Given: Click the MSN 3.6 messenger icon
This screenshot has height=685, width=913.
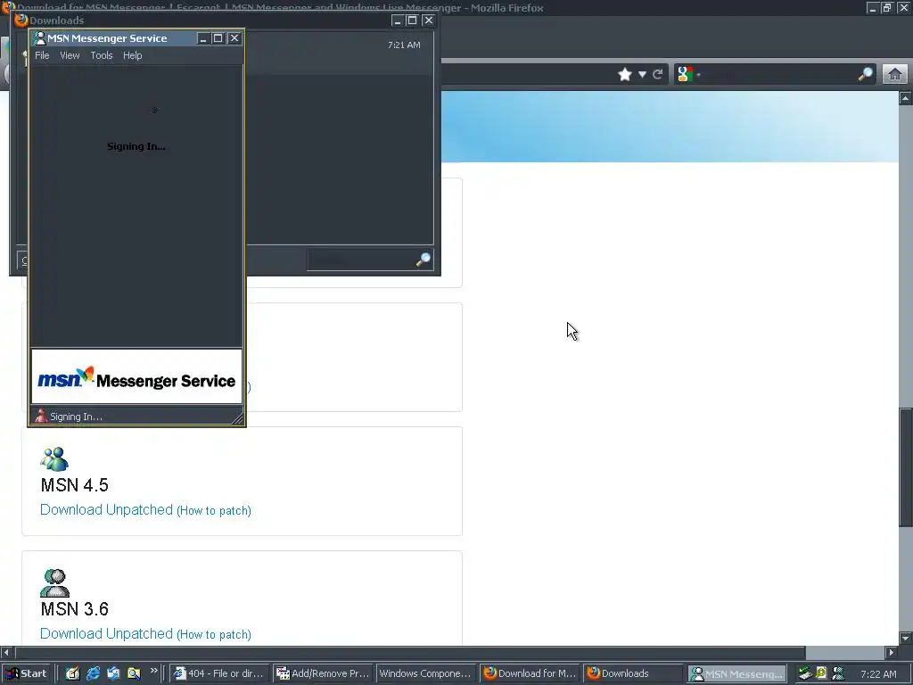Looking at the screenshot, I should (54, 583).
